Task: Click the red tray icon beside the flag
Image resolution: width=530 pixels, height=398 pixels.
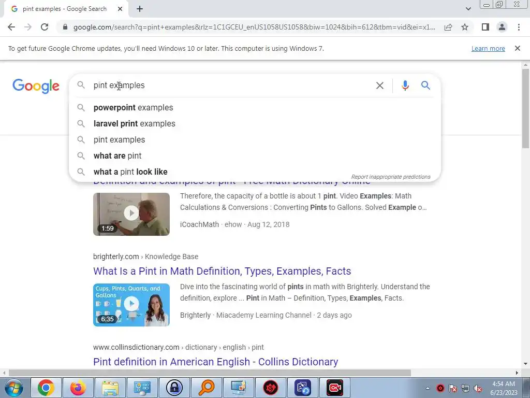Action: click(x=440, y=388)
